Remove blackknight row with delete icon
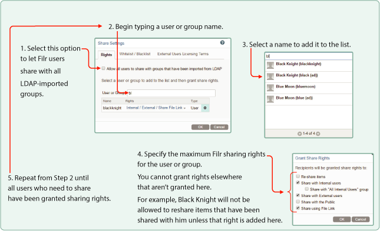The height and width of the screenshot is (237, 380). coord(205,108)
